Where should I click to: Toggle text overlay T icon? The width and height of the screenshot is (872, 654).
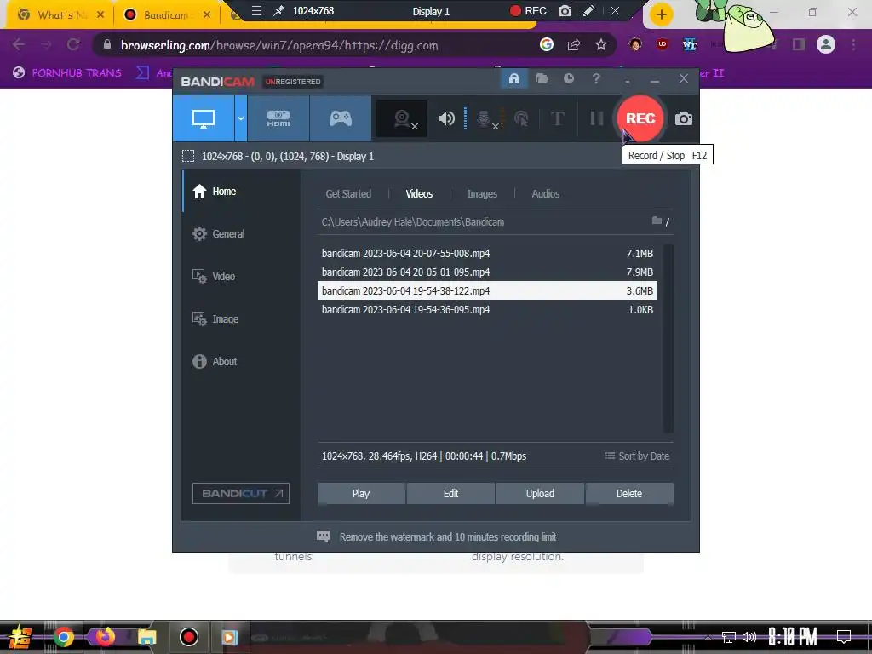pos(557,118)
